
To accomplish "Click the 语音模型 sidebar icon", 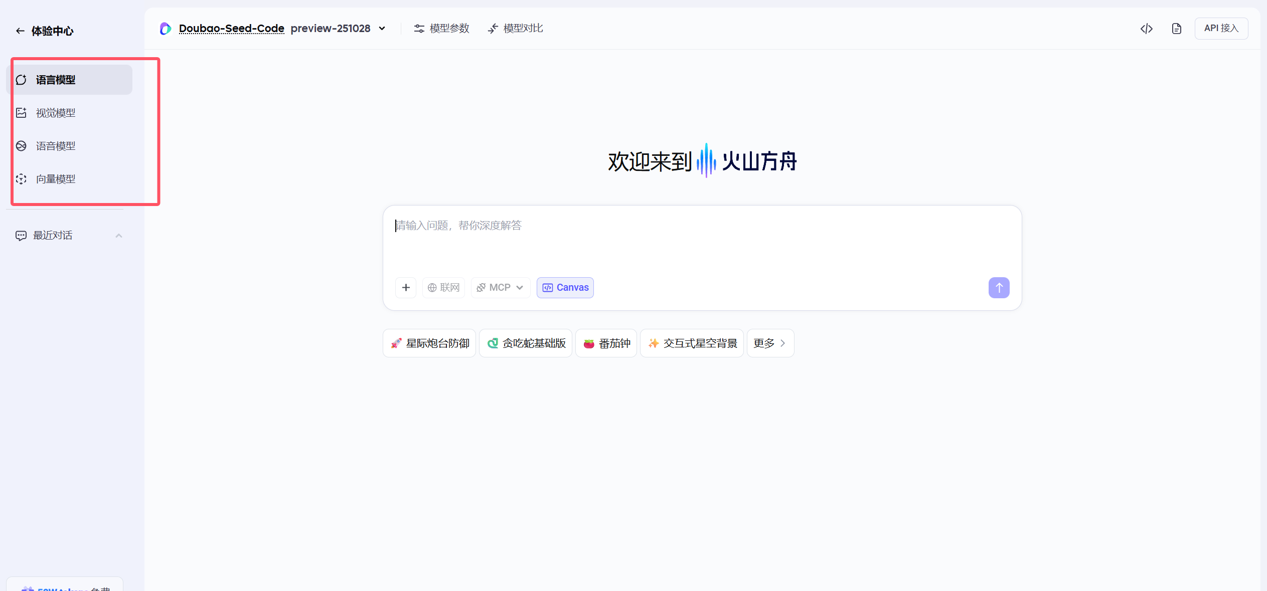I will tap(21, 146).
